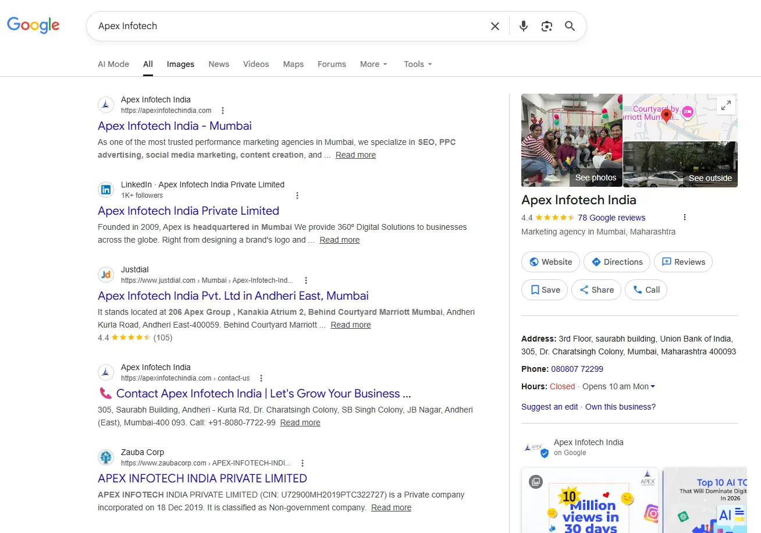Image resolution: width=761 pixels, height=533 pixels.
Task: Open more options for LinkedIn result
Action: [x=297, y=196]
